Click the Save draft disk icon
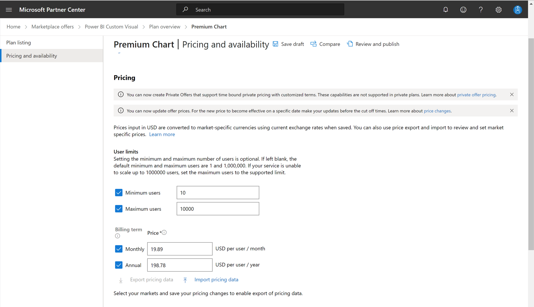The image size is (534, 307). point(275,44)
